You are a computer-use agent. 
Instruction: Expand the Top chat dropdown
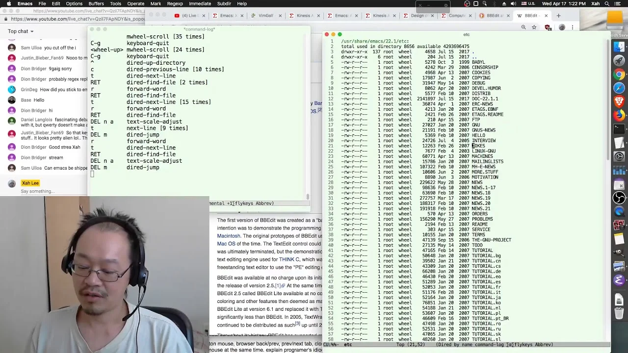pyautogui.click(x=21, y=31)
